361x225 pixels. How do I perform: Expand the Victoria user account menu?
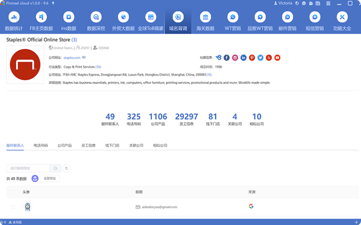click(285, 3)
